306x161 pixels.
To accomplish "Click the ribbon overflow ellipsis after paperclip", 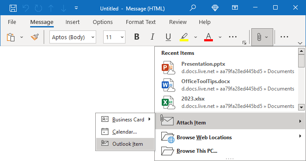I will [284, 37].
